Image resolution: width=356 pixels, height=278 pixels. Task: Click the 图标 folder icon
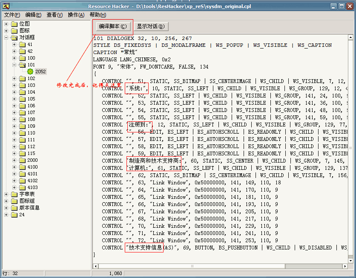pyautogui.click(x=14, y=31)
